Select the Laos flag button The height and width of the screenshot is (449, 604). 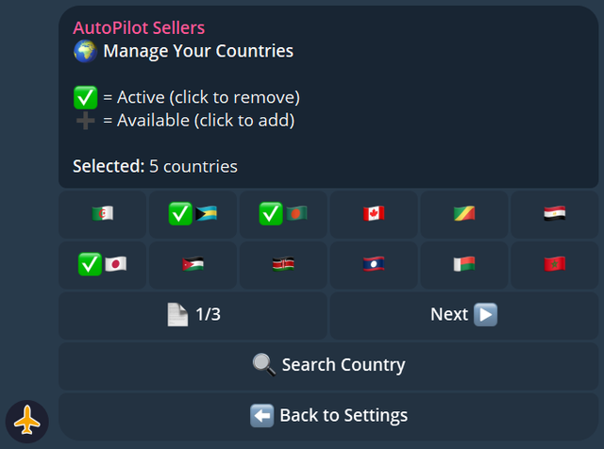(x=374, y=265)
